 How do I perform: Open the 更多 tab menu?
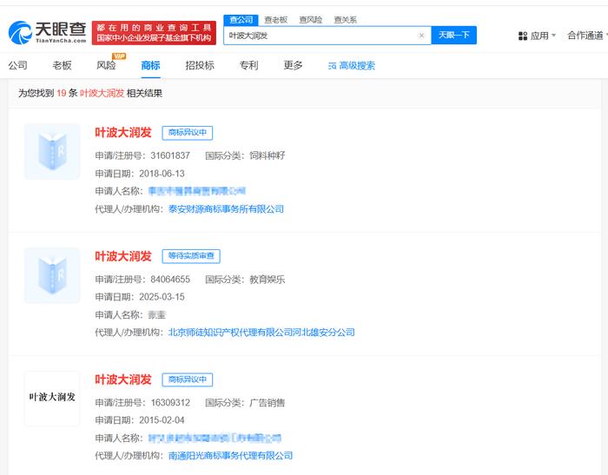point(293,65)
